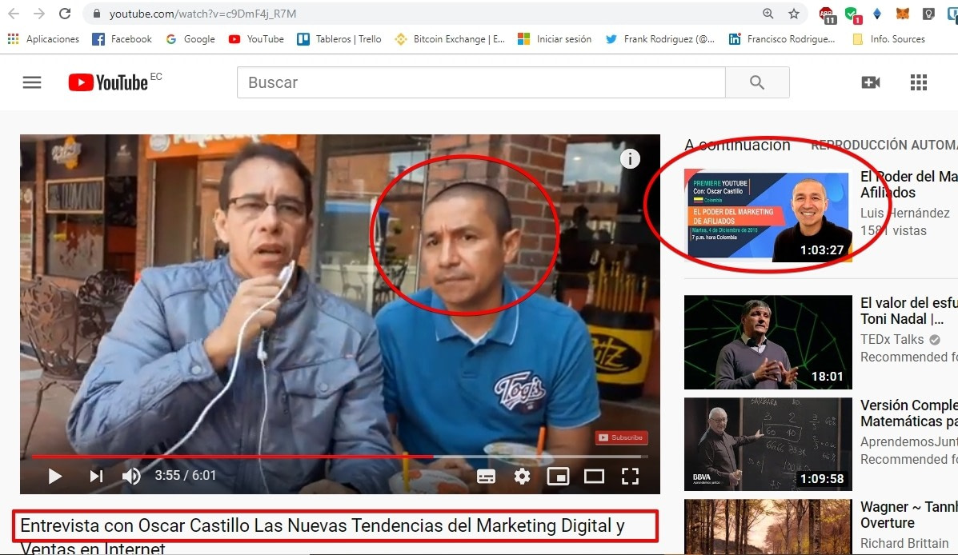
Task: Click the Entrevista con Oscar Castillo title
Action: coord(323,536)
